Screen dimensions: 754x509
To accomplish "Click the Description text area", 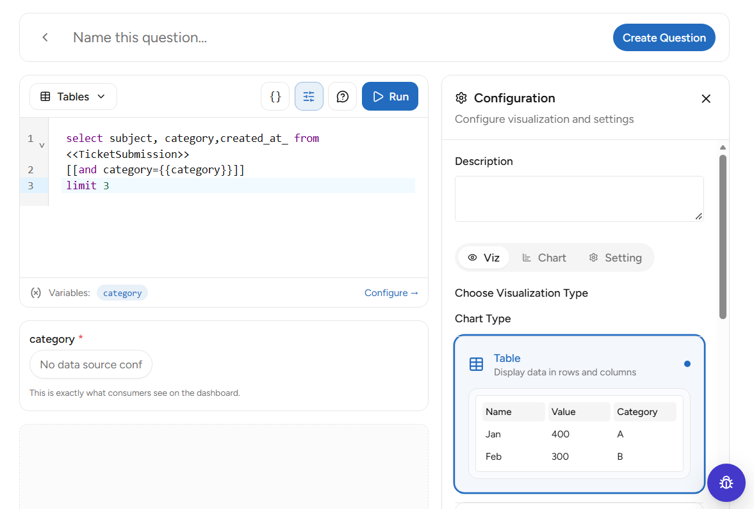I will [579, 199].
